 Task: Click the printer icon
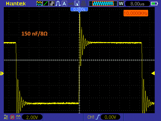pos(83,3)
